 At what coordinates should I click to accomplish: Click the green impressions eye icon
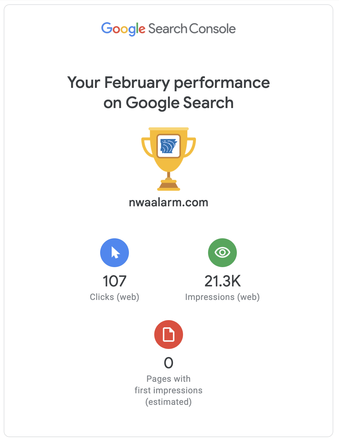pos(222,252)
